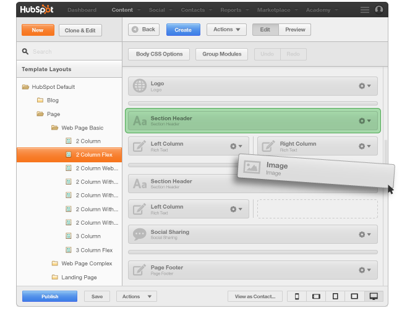Select the desktop monitor preview icon
Viewport: 402px width, 324px height.
point(374,296)
